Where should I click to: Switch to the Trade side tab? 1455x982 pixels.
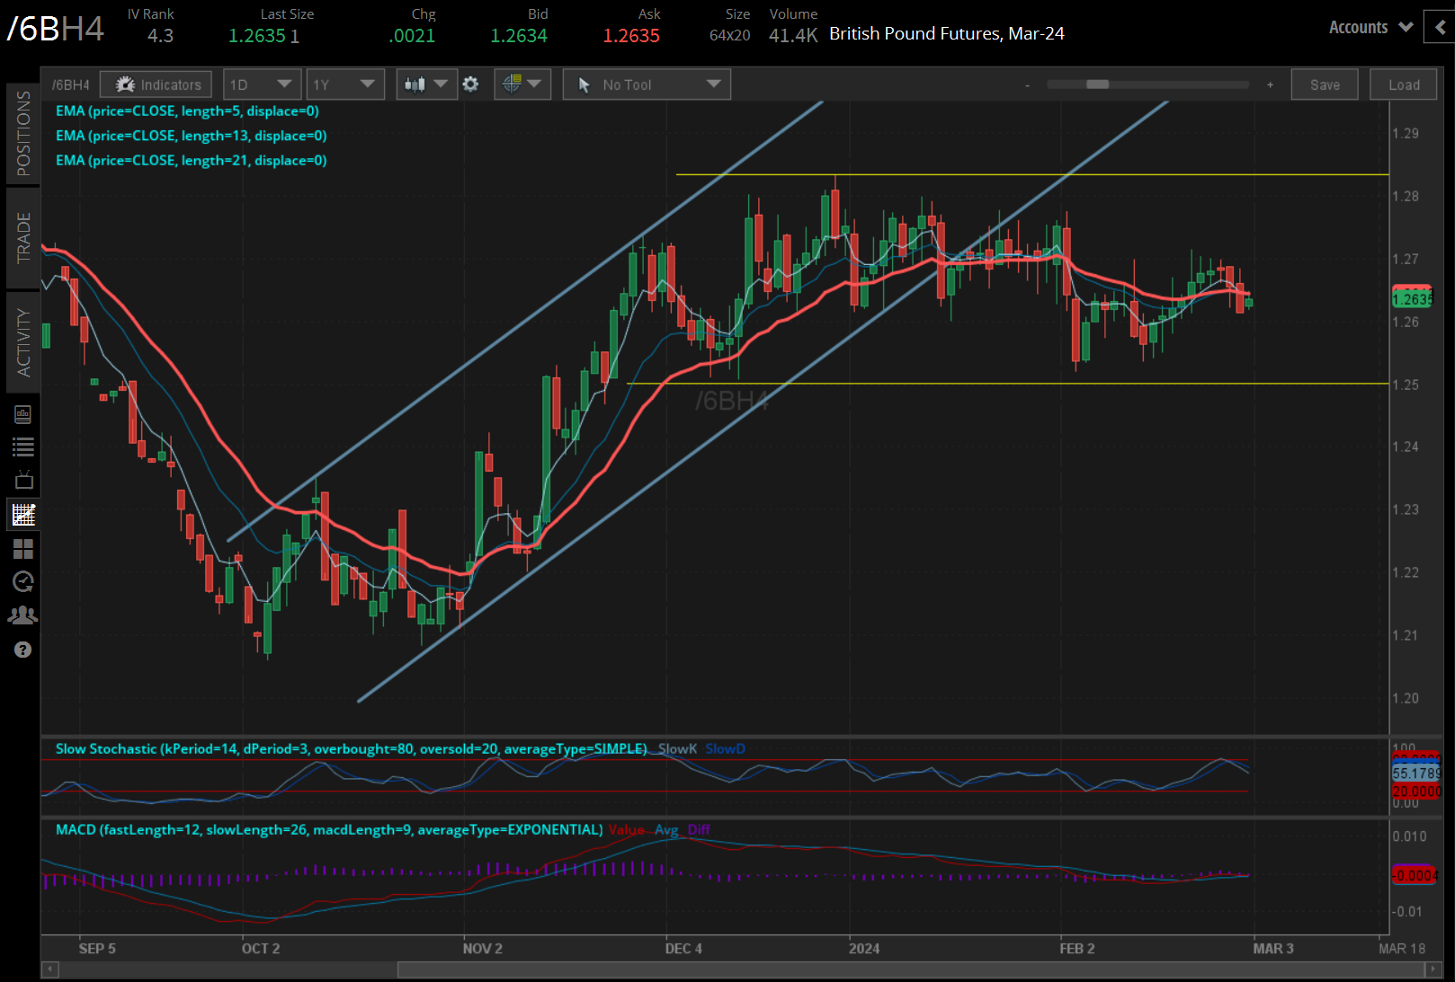(x=23, y=237)
